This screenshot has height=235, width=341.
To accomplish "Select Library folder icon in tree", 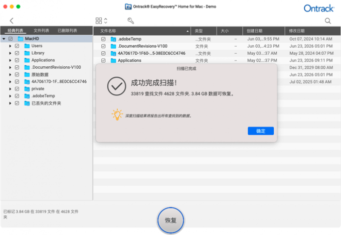I will tap(27, 53).
